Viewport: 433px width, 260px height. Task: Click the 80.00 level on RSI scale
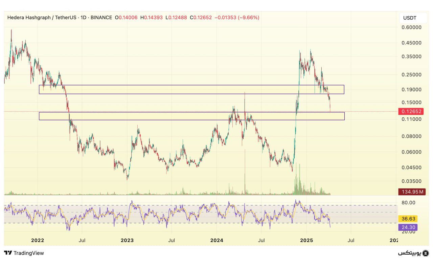[408, 203]
